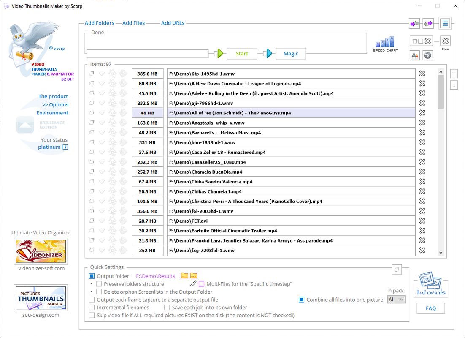
Task: Open the font settings Aa icon
Action: point(415,55)
